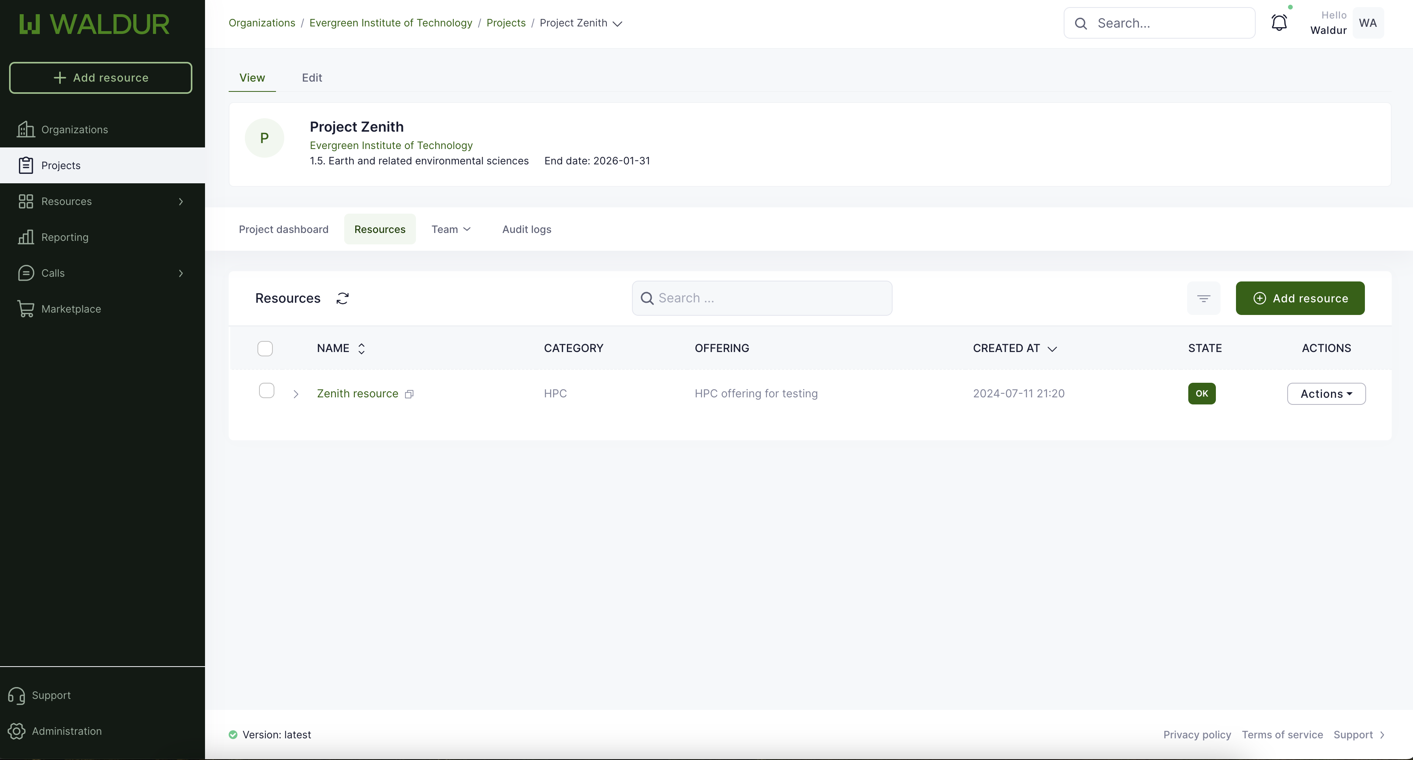Refresh the Resources table
This screenshot has height=760, width=1413.
[x=342, y=298]
